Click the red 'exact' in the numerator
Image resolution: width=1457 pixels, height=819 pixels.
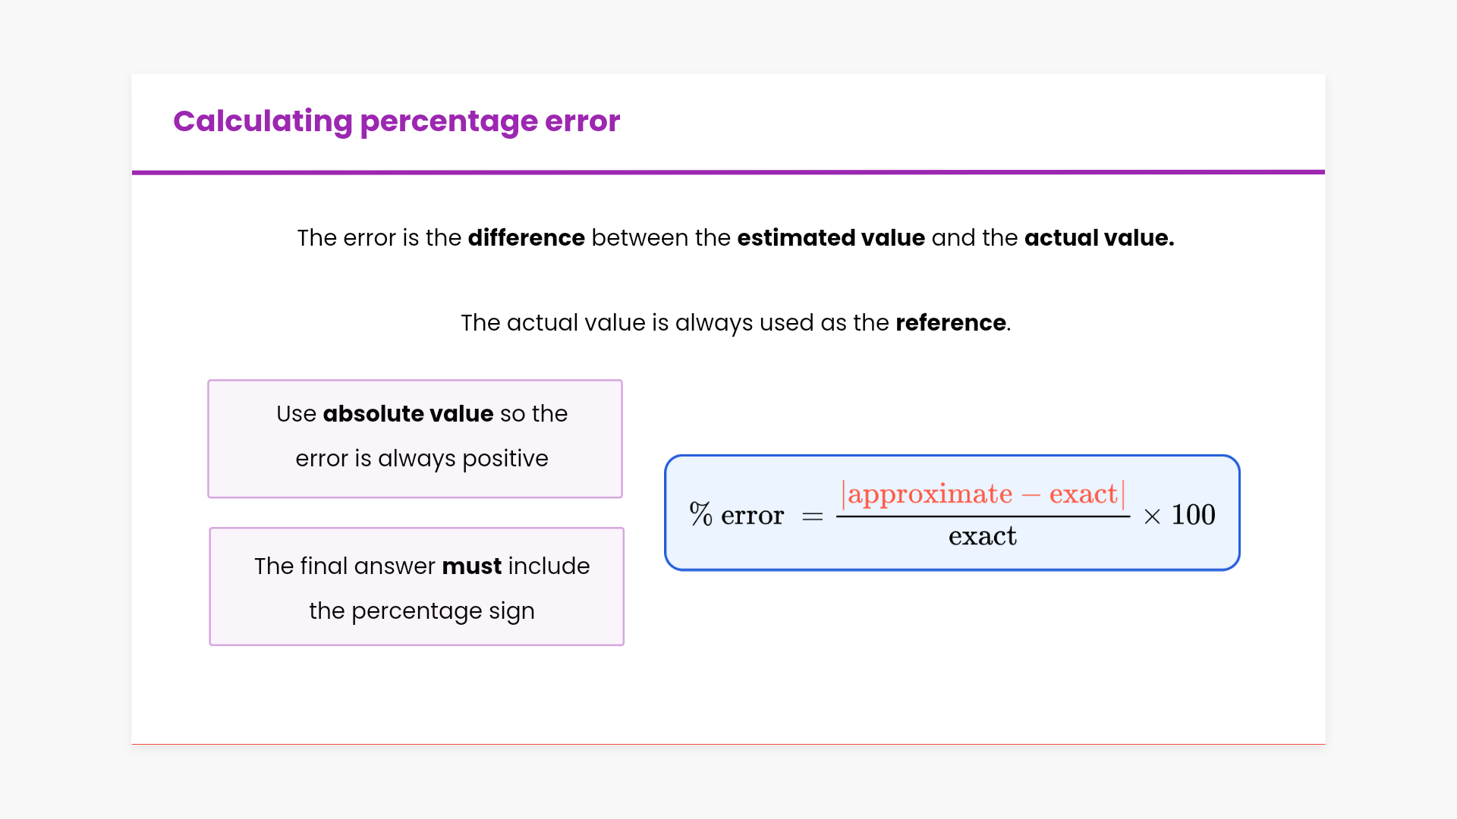click(1083, 494)
